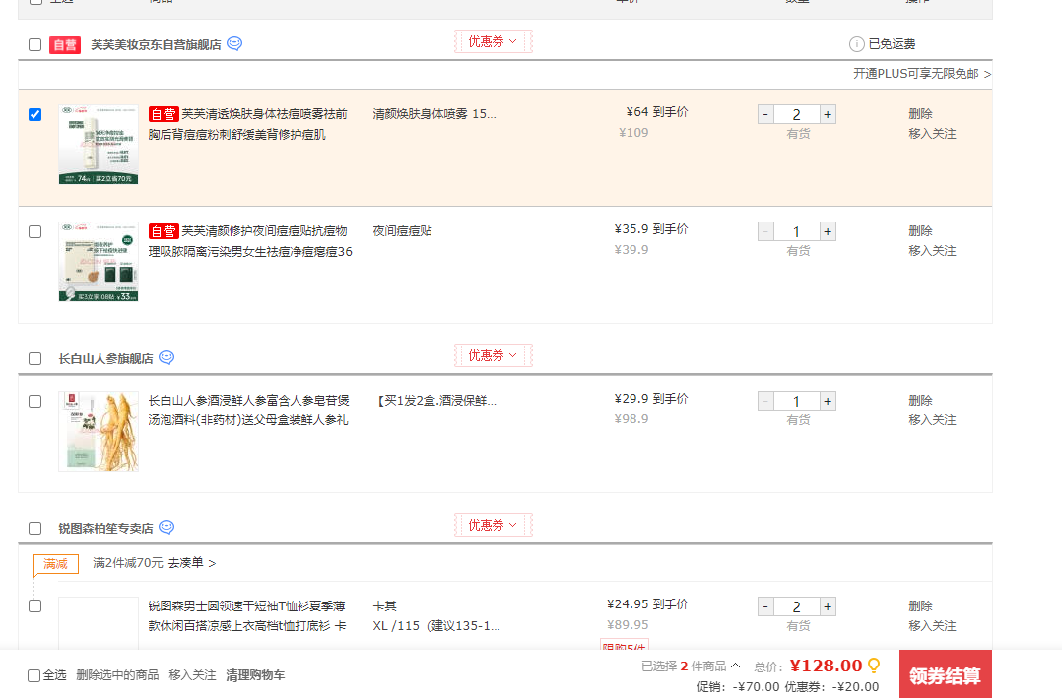The width and height of the screenshot is (1062, 698).
Task: Open chat icon for 锐图森柏笙专卖店
Action: 166,528
